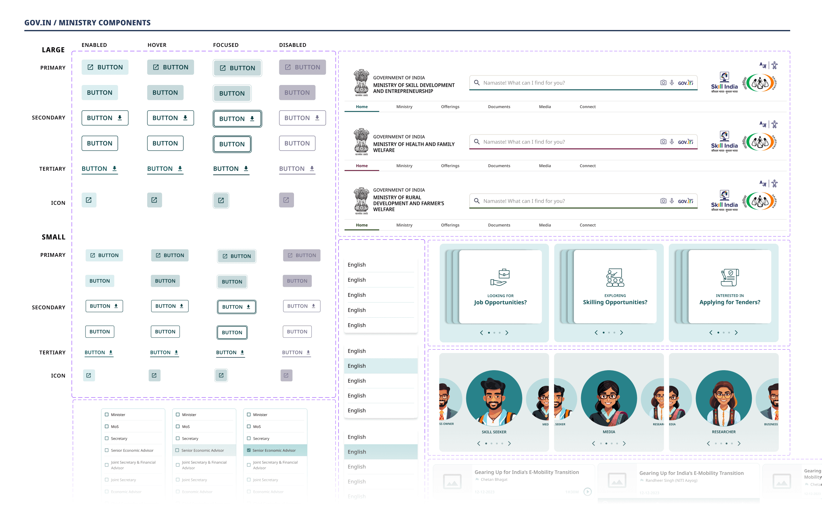The height and width of the screenshot is (508, 822).
Task: Click previous arrow on Skilling Opportunities card
Action: [x=596, y=333]
